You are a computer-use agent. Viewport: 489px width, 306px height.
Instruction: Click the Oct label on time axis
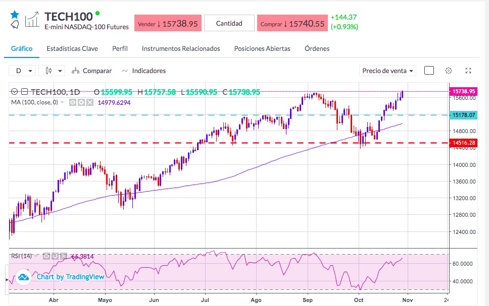tap(359, 300)
